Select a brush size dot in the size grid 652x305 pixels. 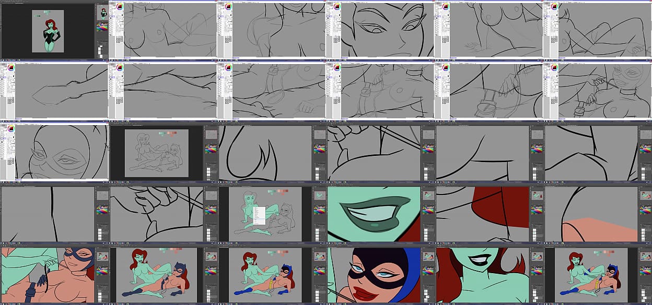click(119, 39)
